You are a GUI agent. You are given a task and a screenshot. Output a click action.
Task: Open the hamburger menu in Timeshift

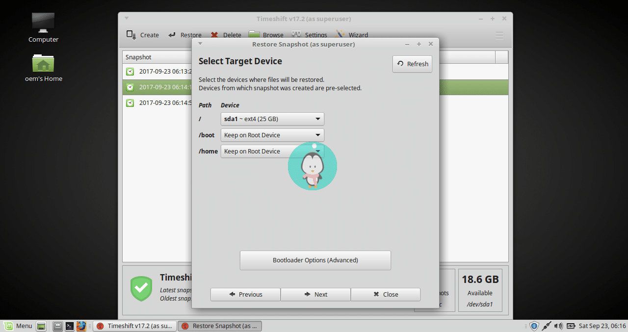click(499, 35)
